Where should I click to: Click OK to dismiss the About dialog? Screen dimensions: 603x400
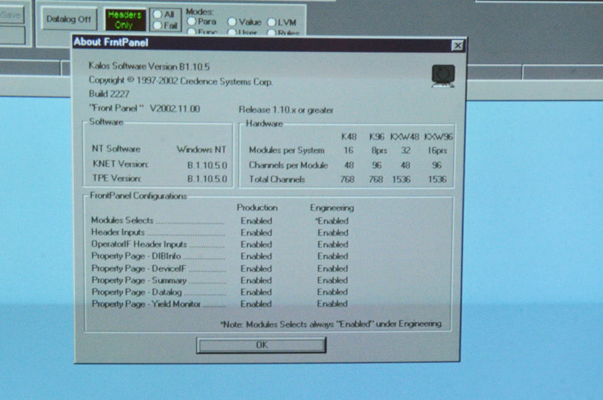tap(261, 345)
